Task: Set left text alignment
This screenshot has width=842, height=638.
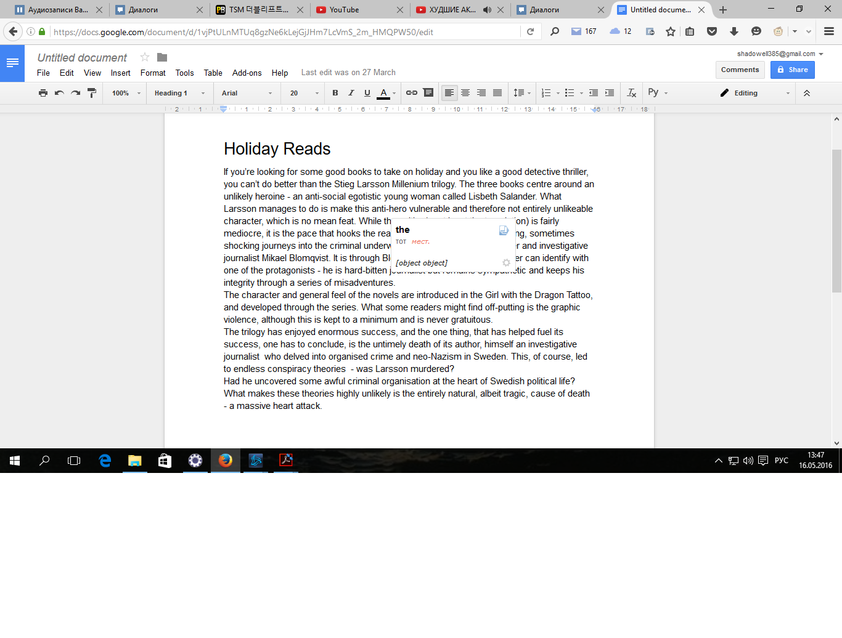Action: tap(449, 93)
